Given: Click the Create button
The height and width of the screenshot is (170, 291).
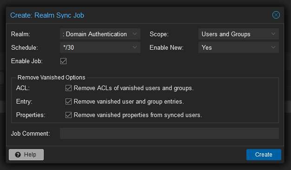Looking at the screenshot, I should tap(264, 155).
